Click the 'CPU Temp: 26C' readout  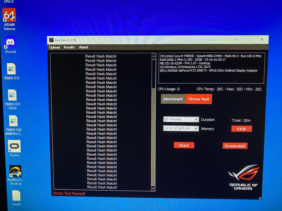coord(210,89)
